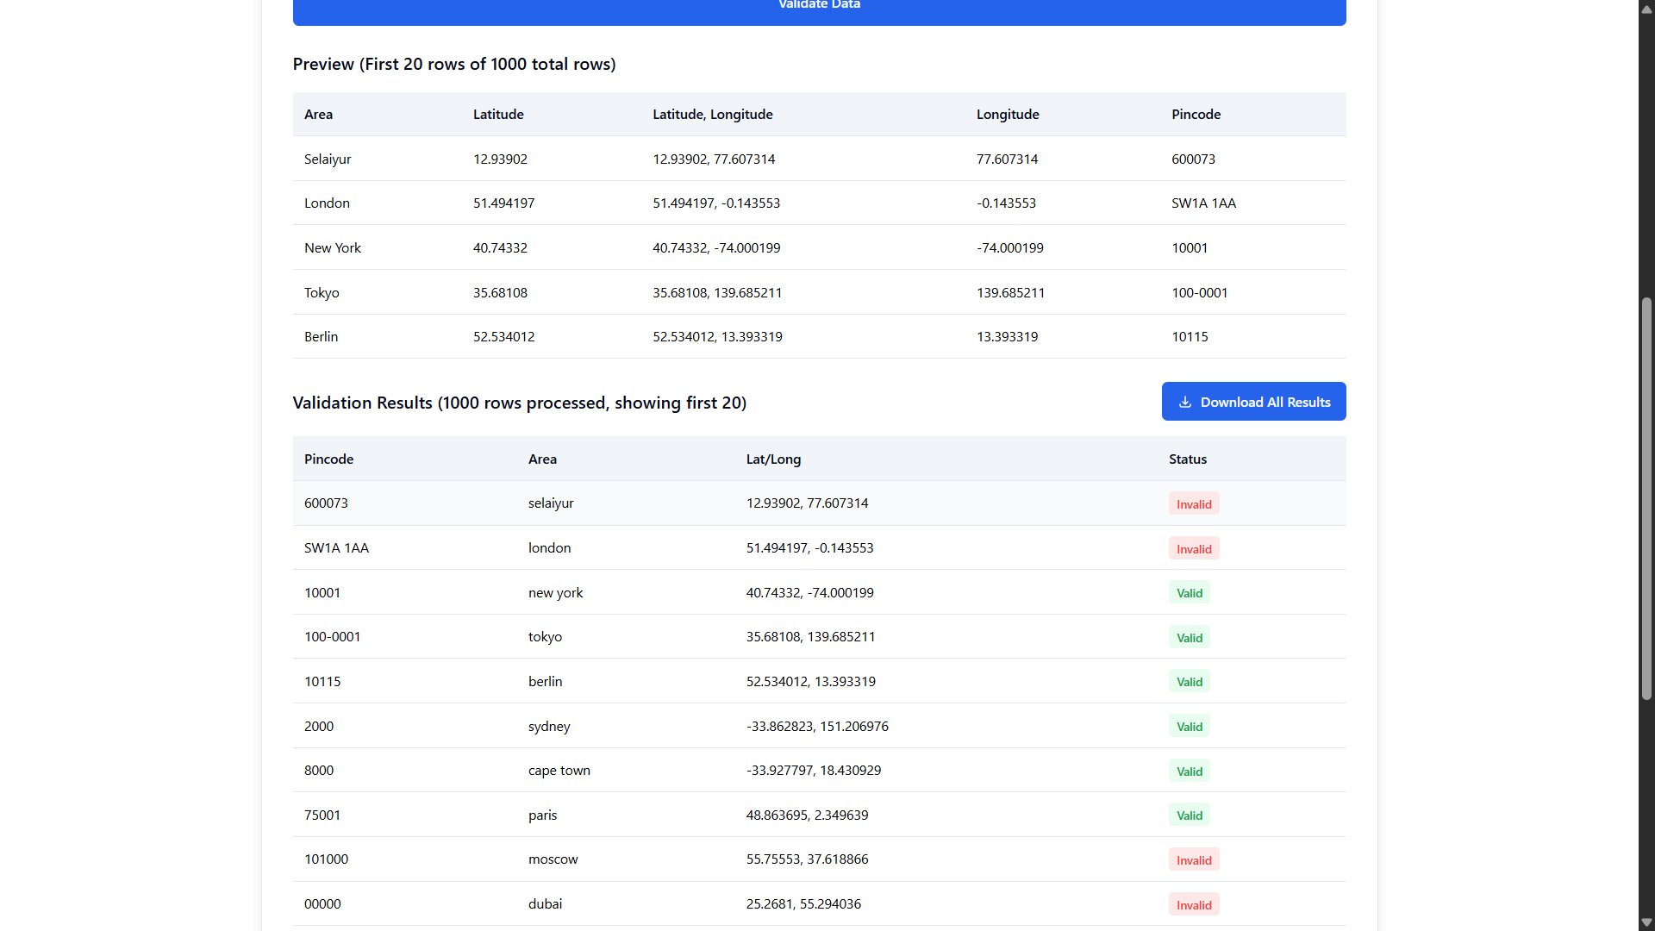1655x931 pixels.
Task: Click the Valid badge for cape town
Action: 1189,772
